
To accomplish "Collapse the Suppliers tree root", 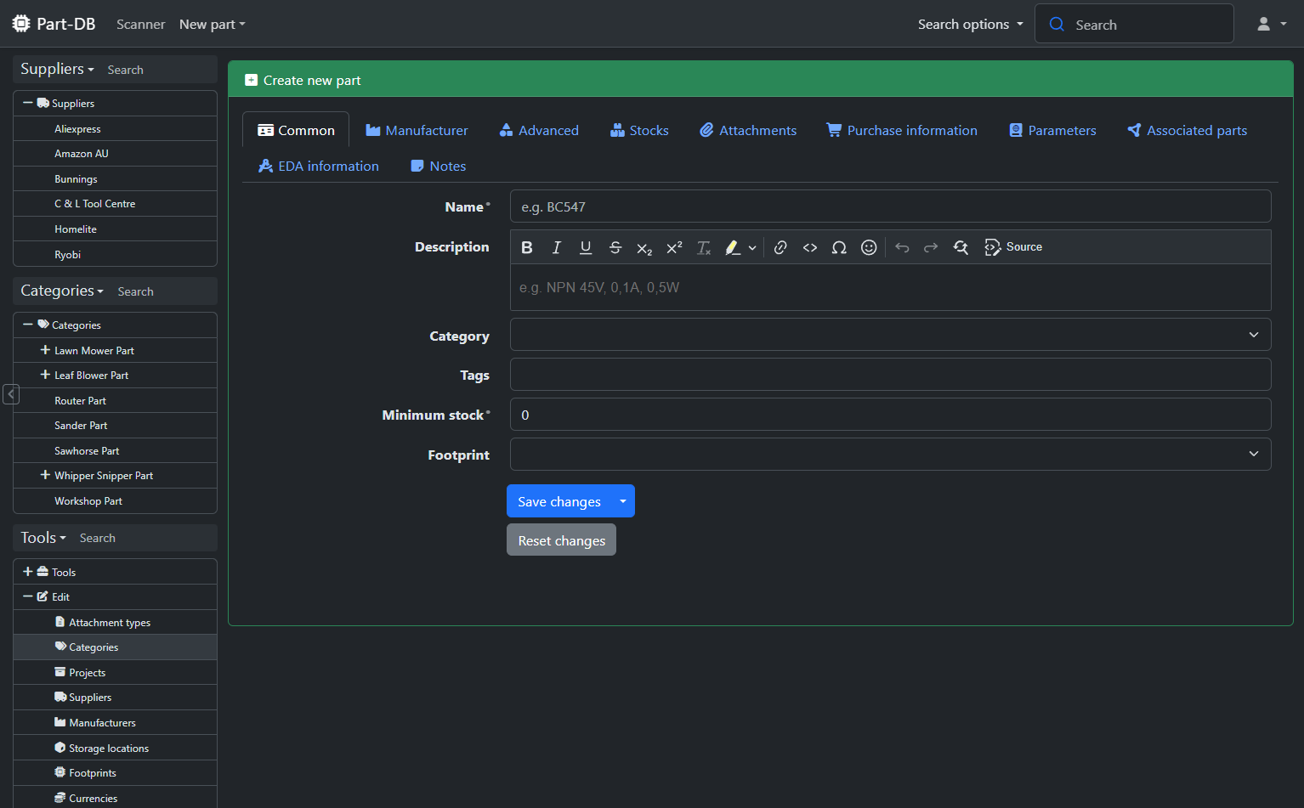I will pos(28,103).
